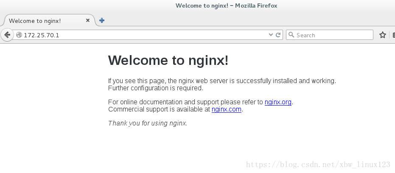The height and width of the screenshot is (173, 395).
Task: Go back using the back arrow button
Action: tap(7, 35)
